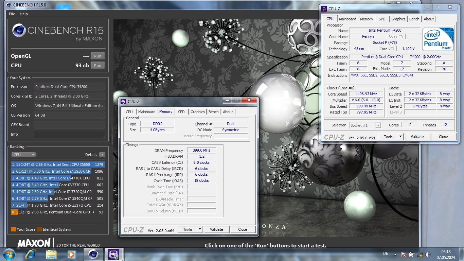Click the Action Center flag tray icon
The height and width of the screenshot is (261, 464).
click(404, 255)
